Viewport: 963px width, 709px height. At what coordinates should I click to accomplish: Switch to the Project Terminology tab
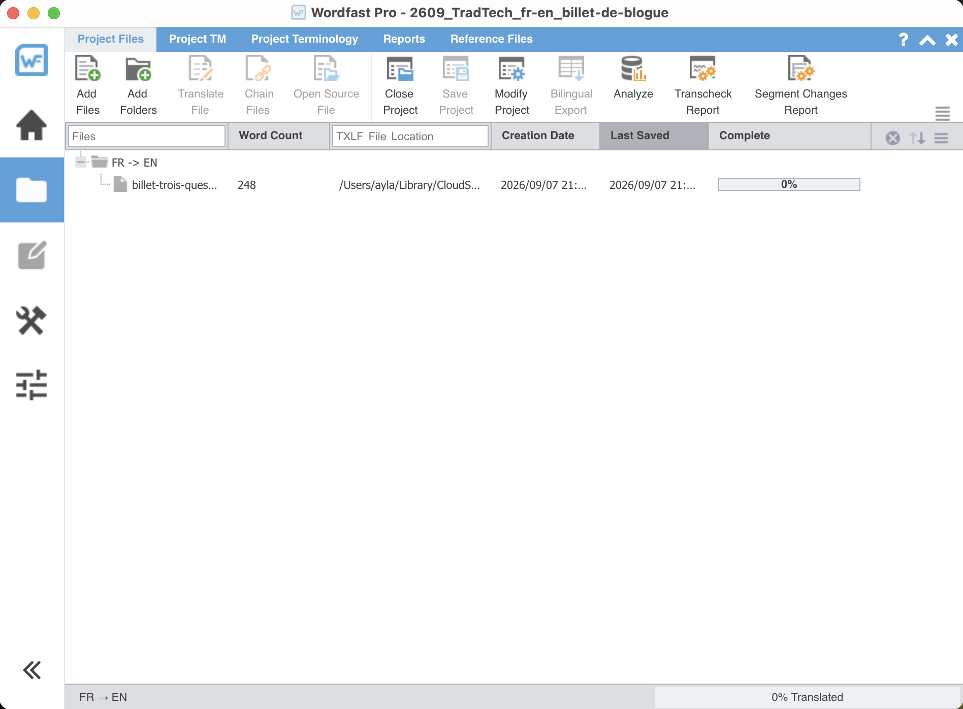[305, 39]
